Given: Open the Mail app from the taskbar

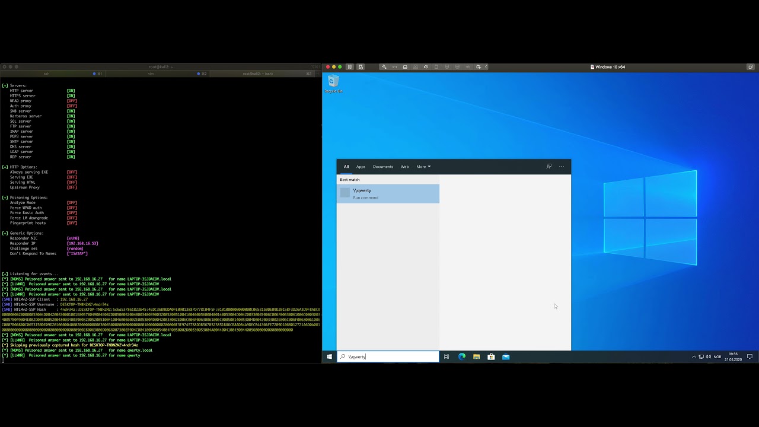Looking at the screenshot, I should [x=506, y=356].
